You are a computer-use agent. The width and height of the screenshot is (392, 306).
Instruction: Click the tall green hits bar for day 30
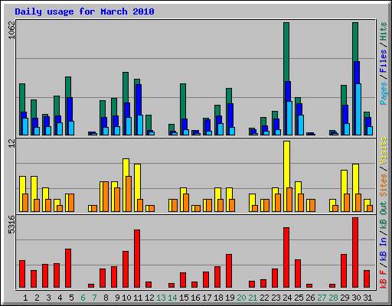[x=355, y=42]
